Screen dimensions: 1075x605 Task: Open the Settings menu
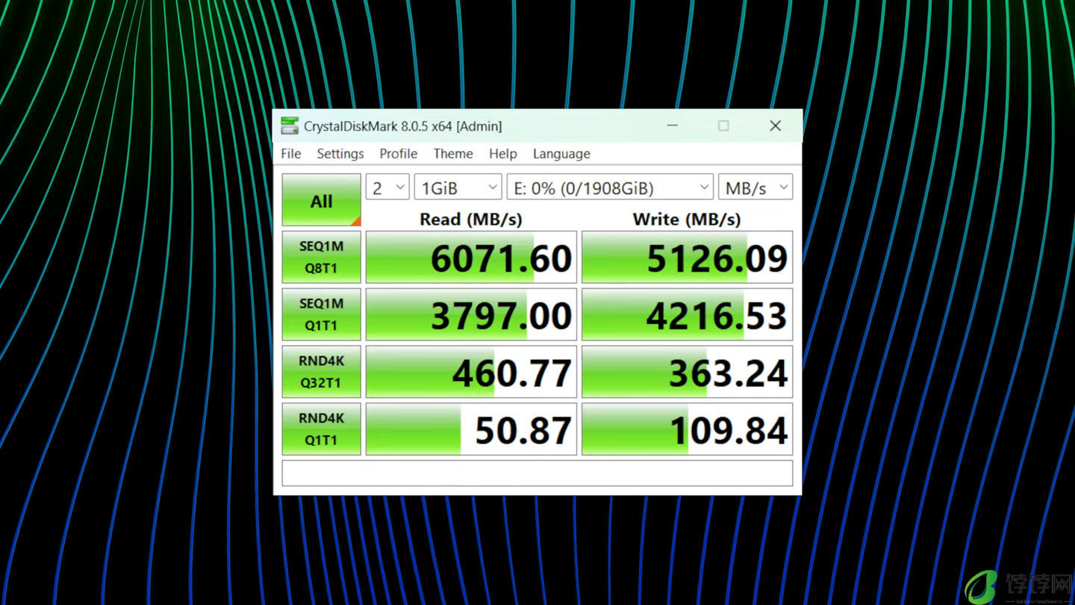(x=340, y=154)
